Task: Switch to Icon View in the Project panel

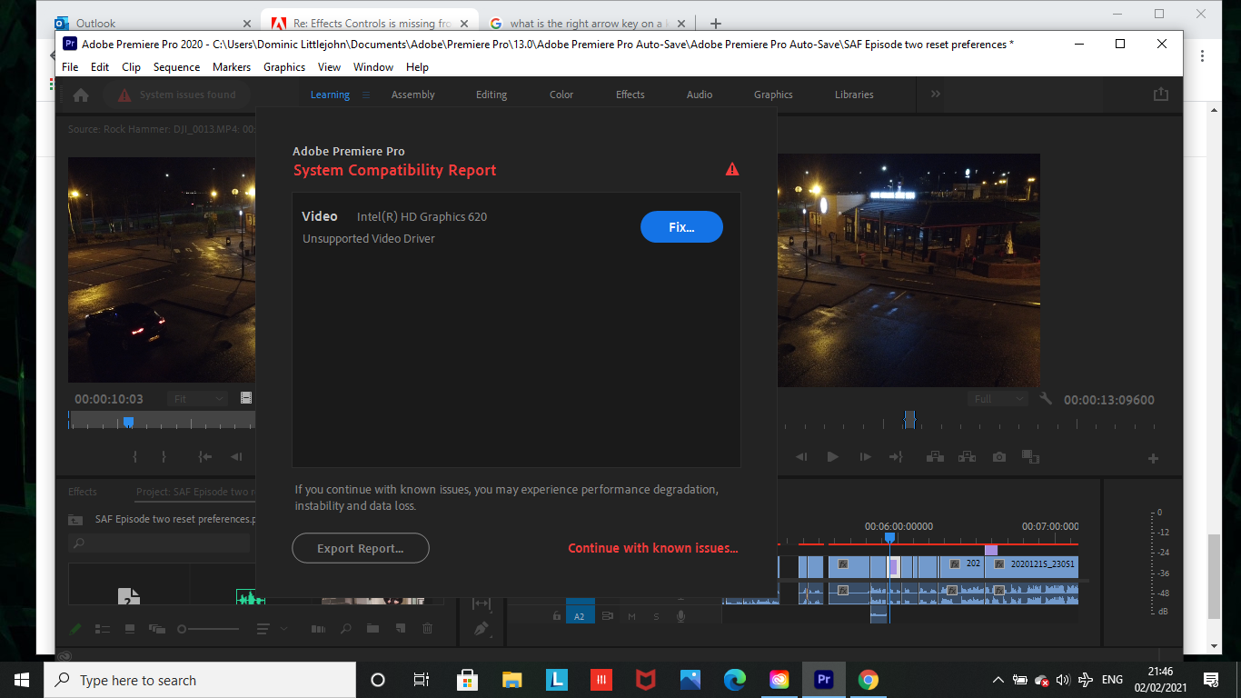Action: tap(128, 628)
